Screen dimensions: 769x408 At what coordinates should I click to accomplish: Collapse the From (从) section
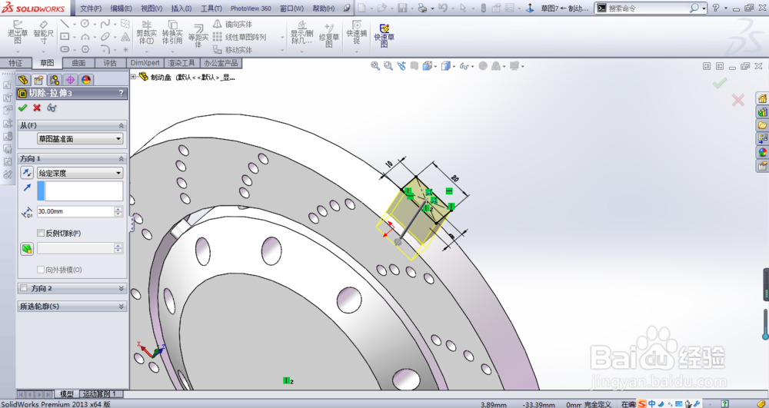coord(122,125)
